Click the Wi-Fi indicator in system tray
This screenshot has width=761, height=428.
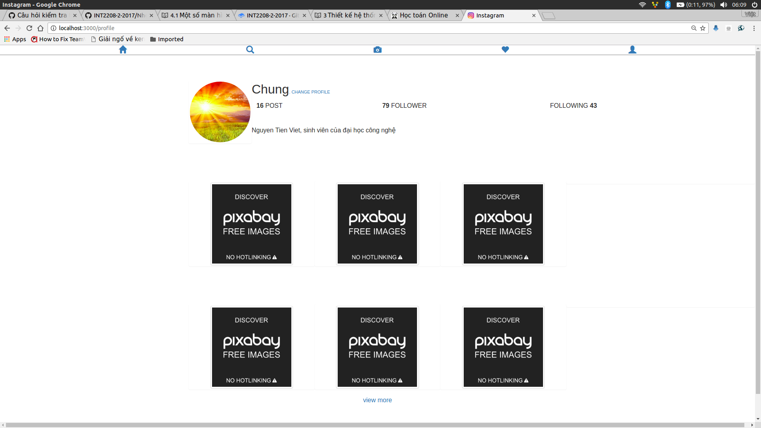pyautogui.click(x=642, y=5)
